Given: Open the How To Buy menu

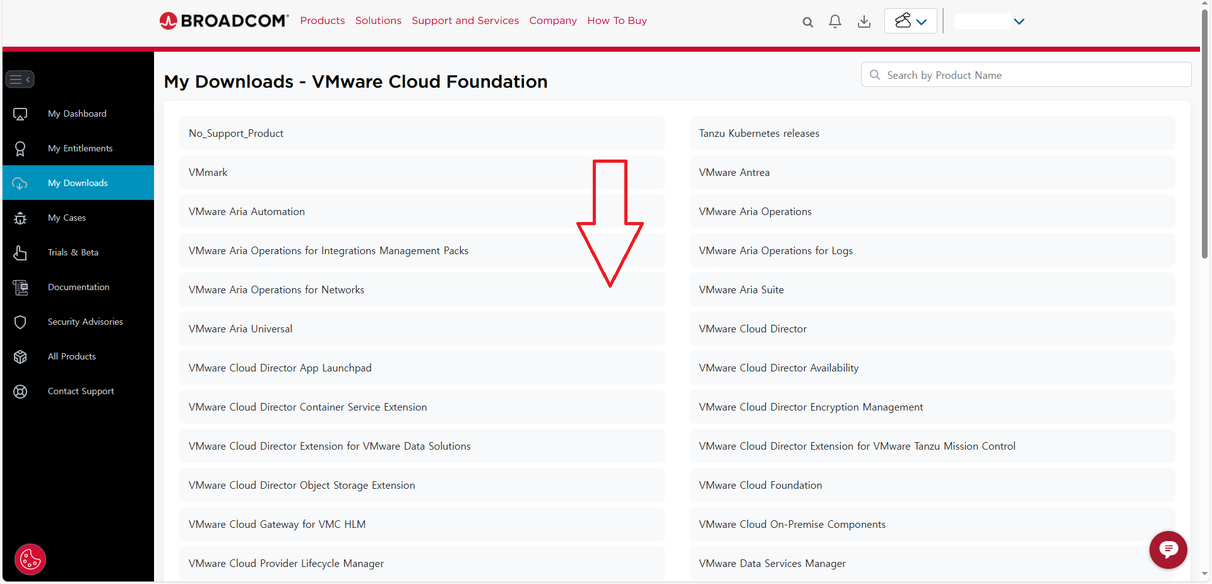Looking at the screenshot, I should coord(617,21).
